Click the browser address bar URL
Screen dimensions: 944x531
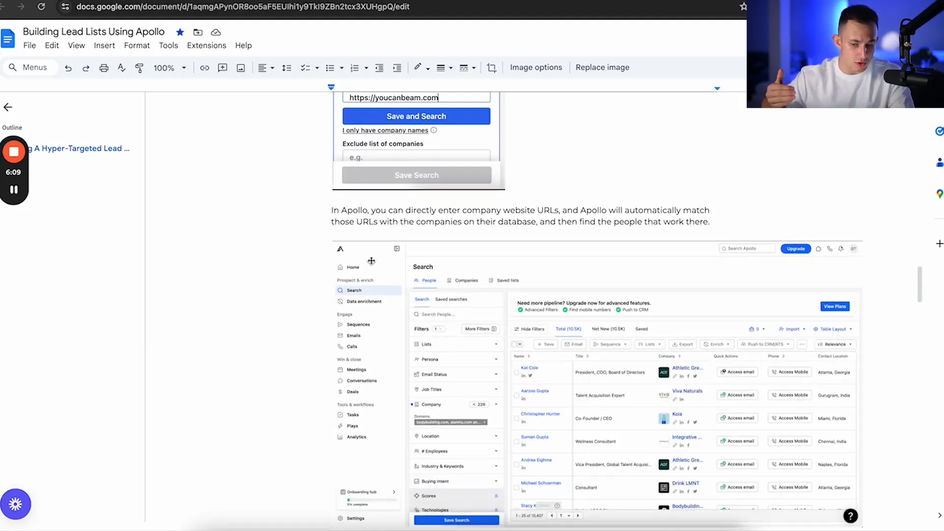(x=243, y=7)
